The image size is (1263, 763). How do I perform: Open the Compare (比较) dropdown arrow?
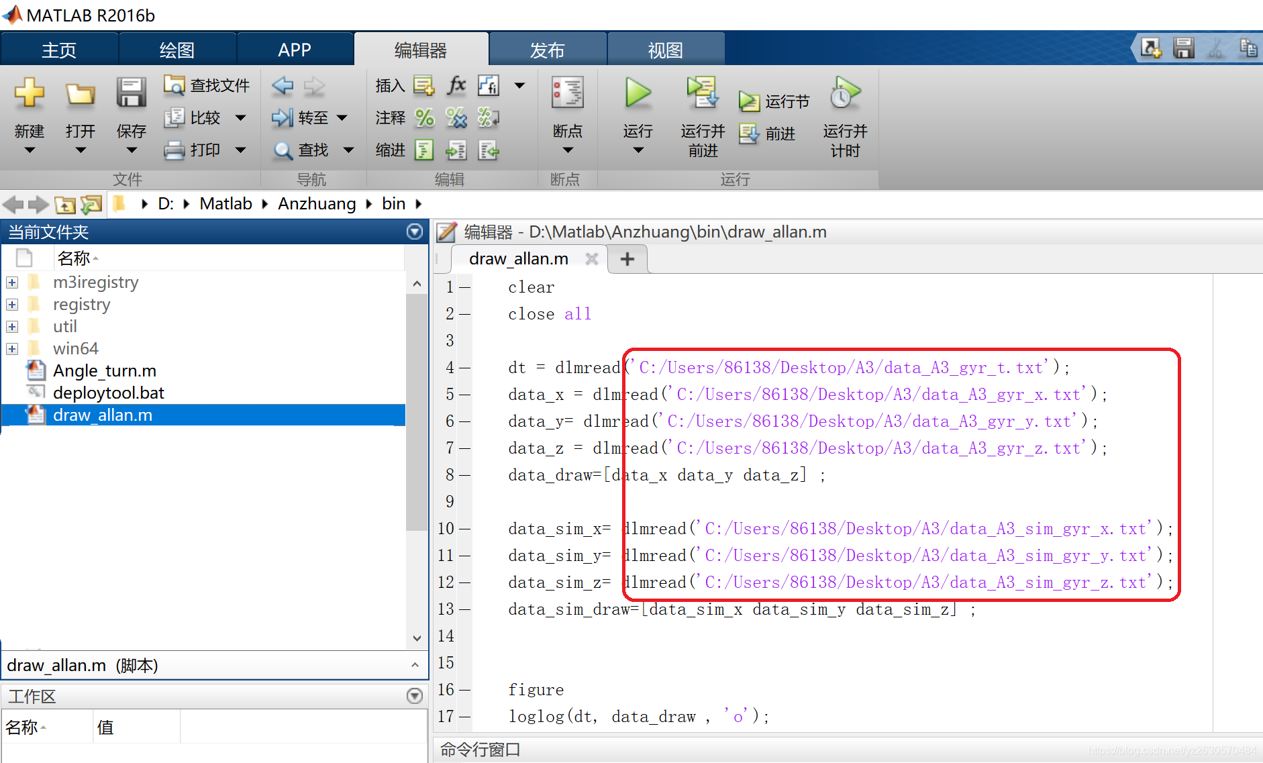point(241,118)
